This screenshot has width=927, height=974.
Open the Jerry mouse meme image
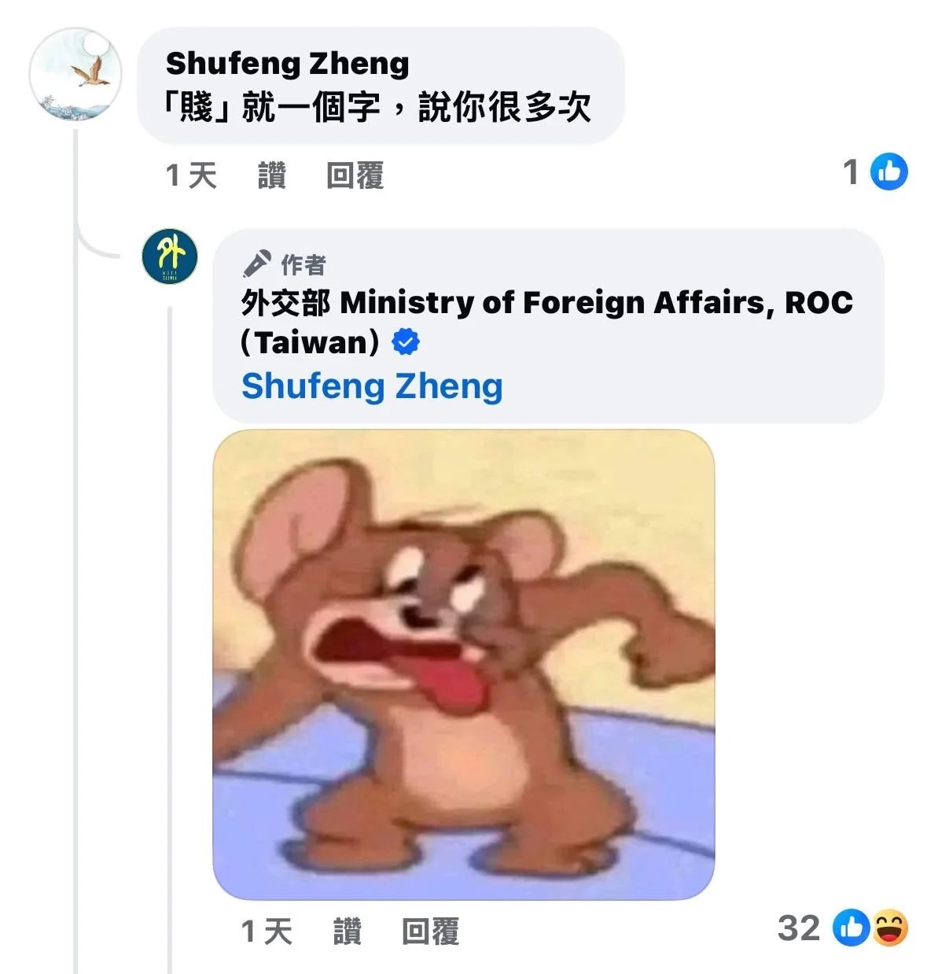pos(463,665)
